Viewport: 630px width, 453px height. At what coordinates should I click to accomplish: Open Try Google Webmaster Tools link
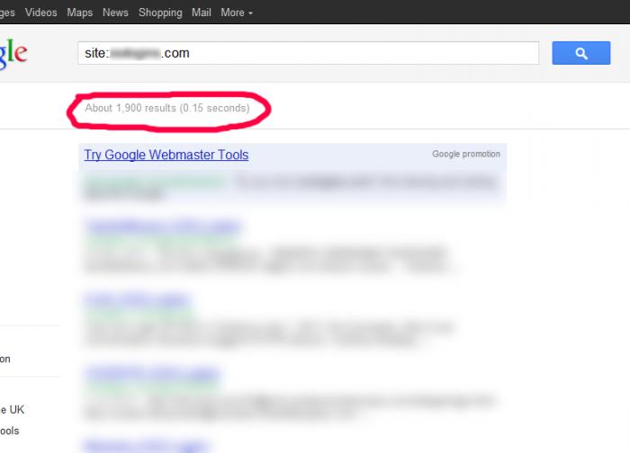click(166, 155)
